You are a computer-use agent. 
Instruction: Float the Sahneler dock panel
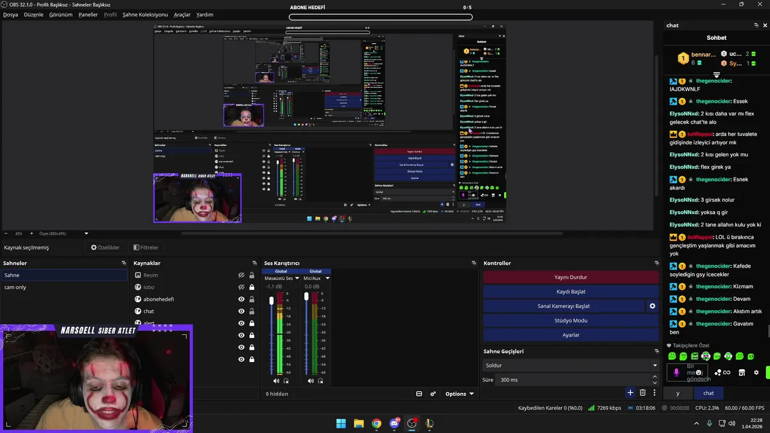pyautogui.click(x=124, y=263)
